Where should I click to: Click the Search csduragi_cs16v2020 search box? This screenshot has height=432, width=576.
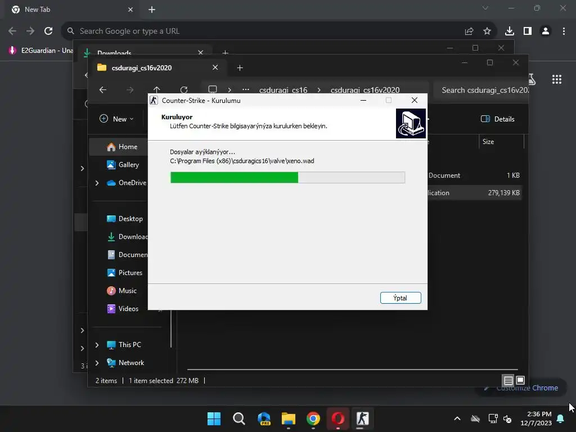(x=481, y=90)
